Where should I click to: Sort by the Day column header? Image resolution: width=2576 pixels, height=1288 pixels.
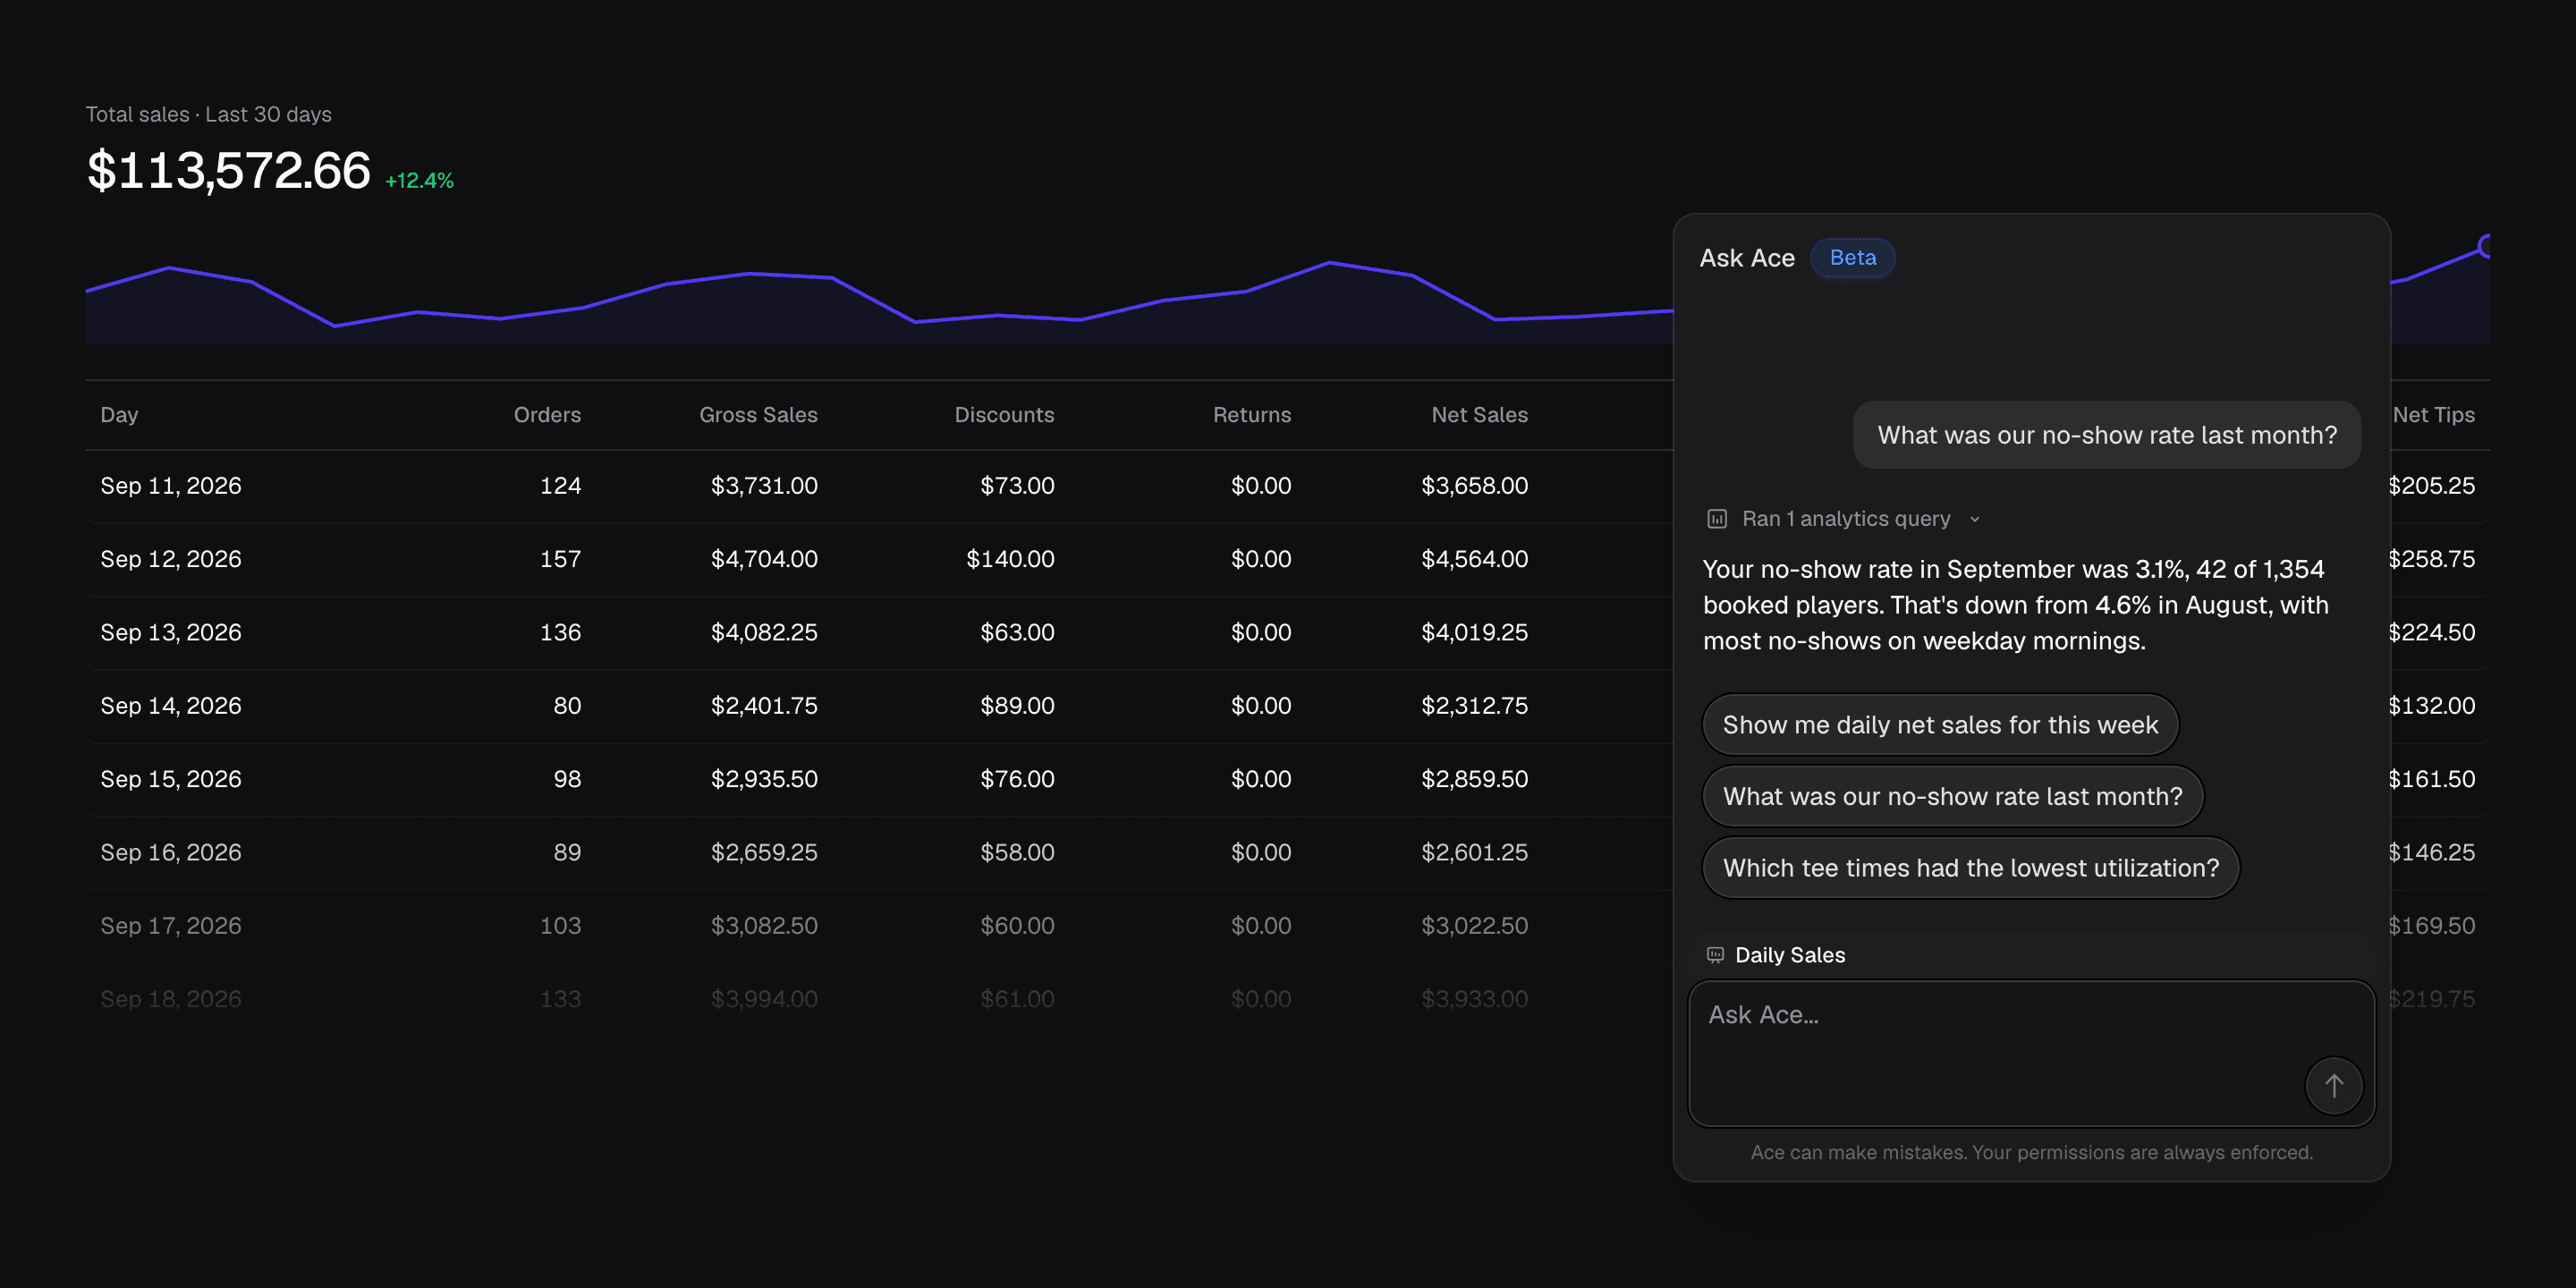click(119, 415)
